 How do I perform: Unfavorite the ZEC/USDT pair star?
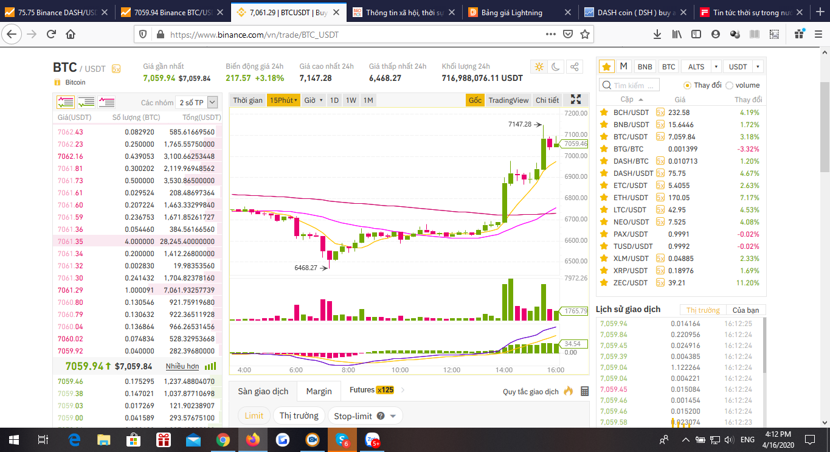pyautogui.click(x=604, y=283)
